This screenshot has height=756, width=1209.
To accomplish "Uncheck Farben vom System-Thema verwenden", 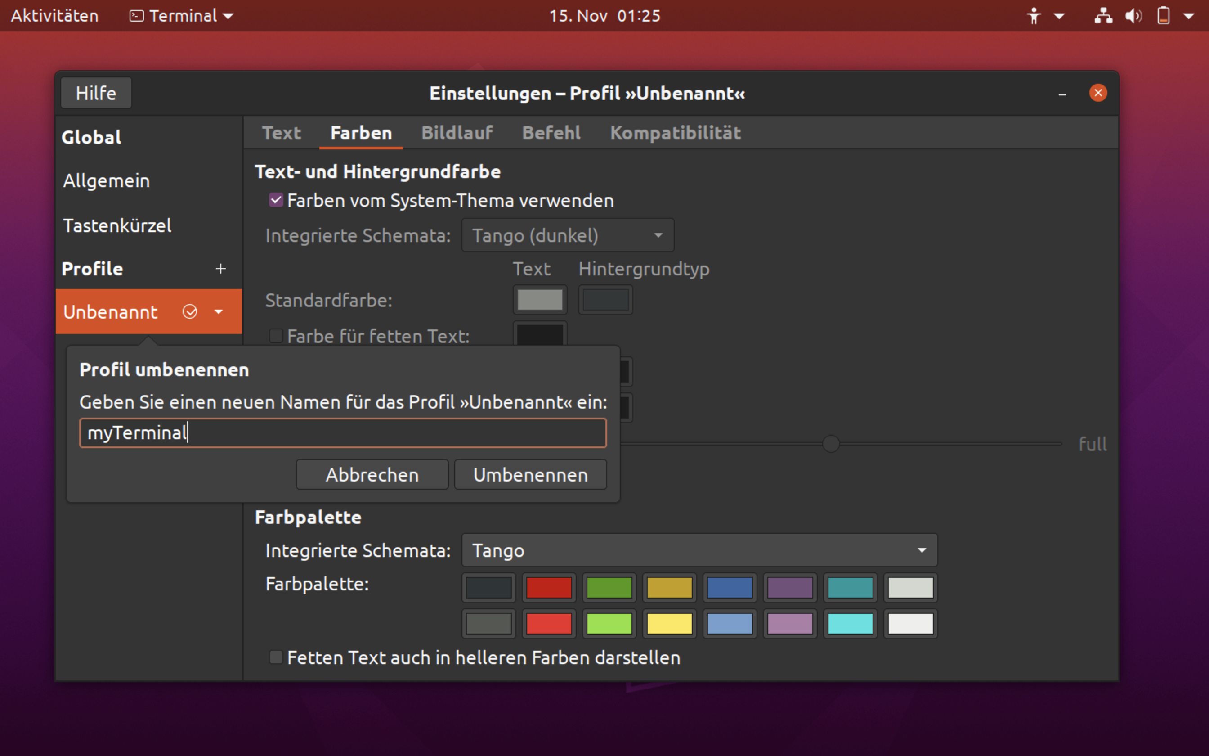I will [276, 201].
